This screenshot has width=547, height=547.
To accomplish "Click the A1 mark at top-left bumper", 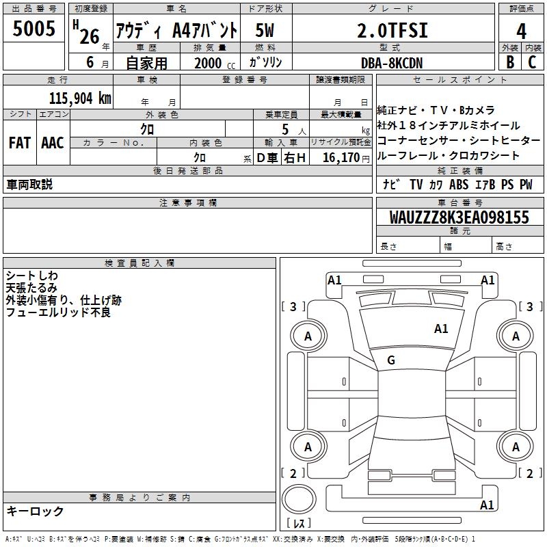I will point(334,280).
